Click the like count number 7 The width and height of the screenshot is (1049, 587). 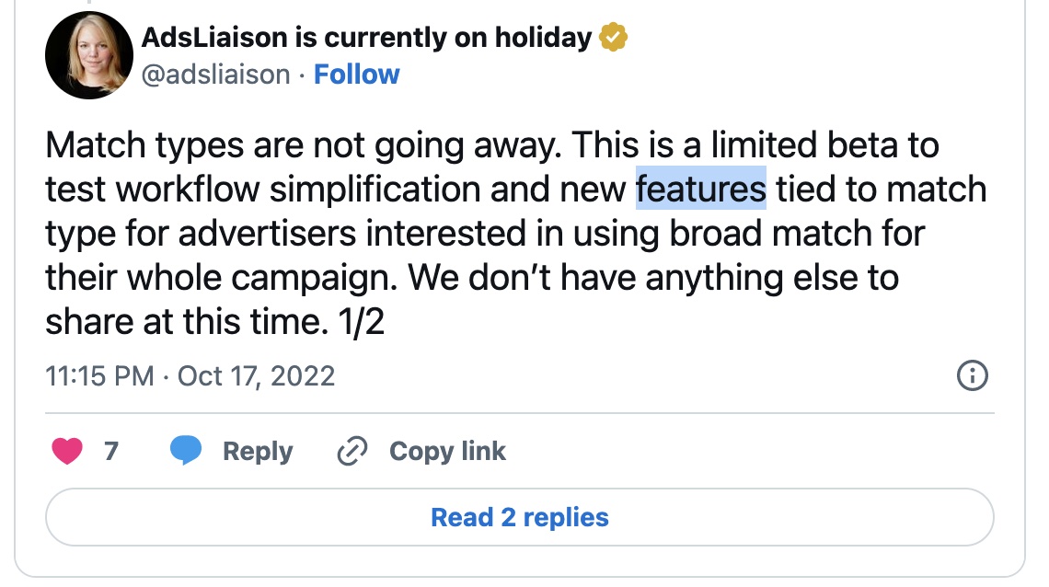click(x=111, y=451)
